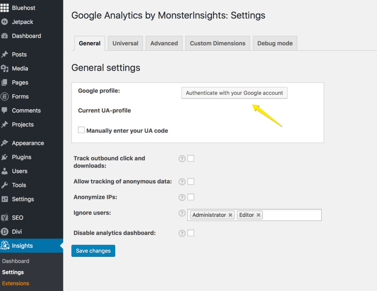The height and width of the screenshot is (291, 377).
Task: Check Manually enter your UA code
Action: click(x=81, y=130)
